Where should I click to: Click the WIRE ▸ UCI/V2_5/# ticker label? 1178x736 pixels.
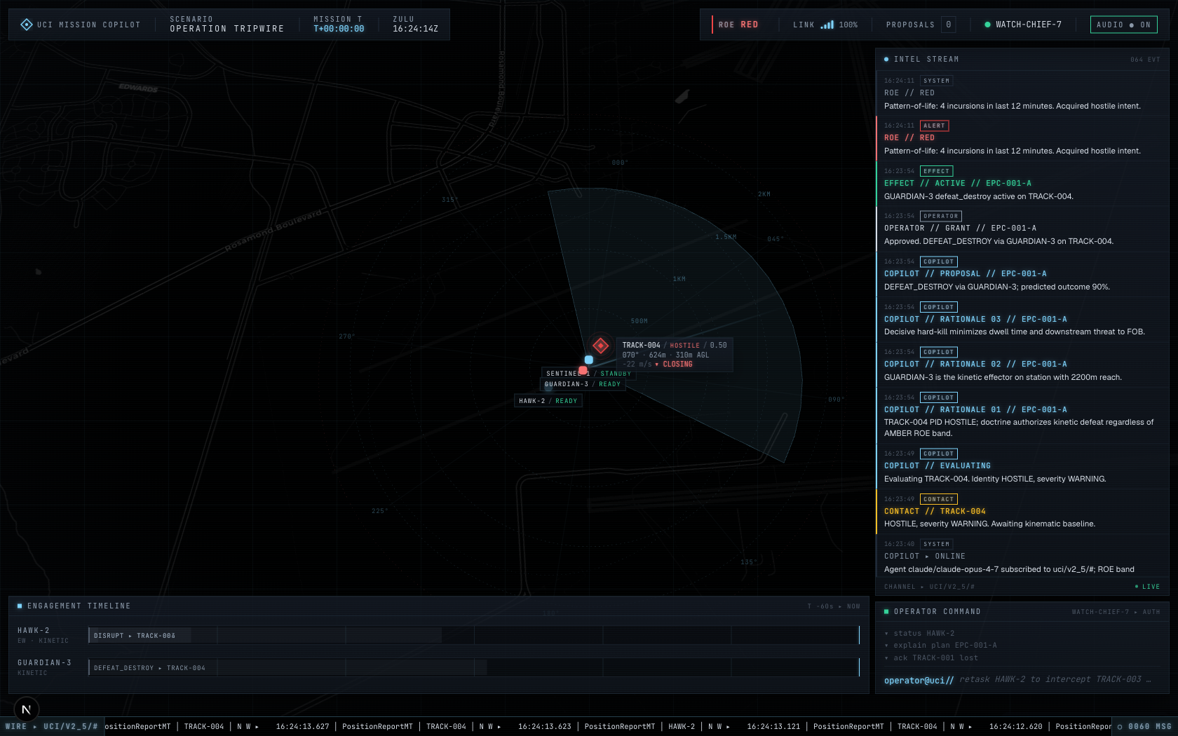click(52, 727)
